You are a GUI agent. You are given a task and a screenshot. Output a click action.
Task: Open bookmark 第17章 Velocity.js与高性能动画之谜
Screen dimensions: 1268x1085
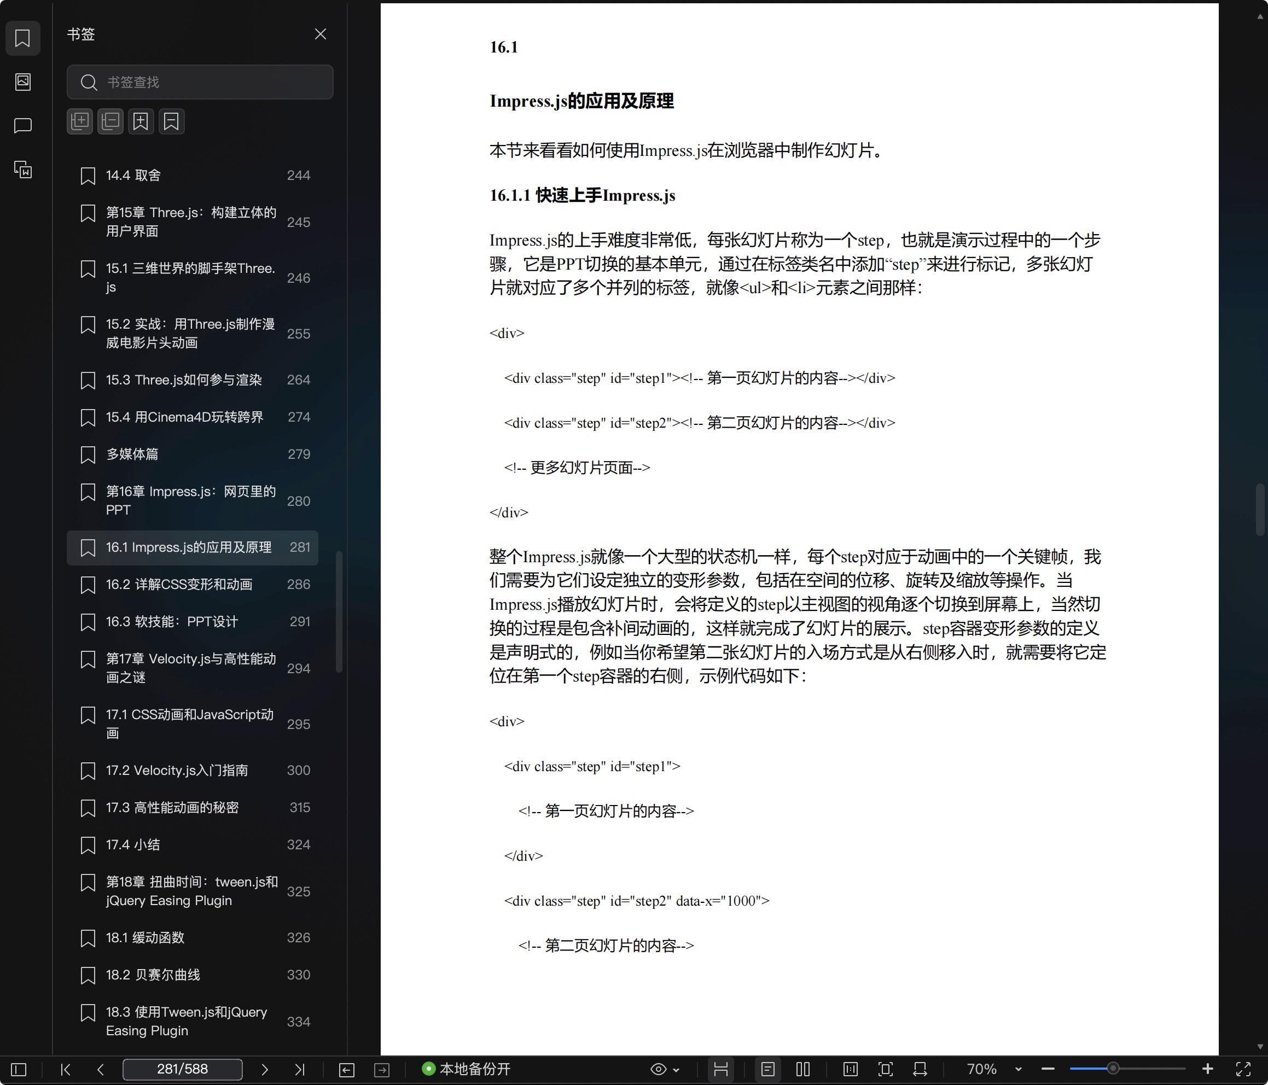tap(192, 668)
